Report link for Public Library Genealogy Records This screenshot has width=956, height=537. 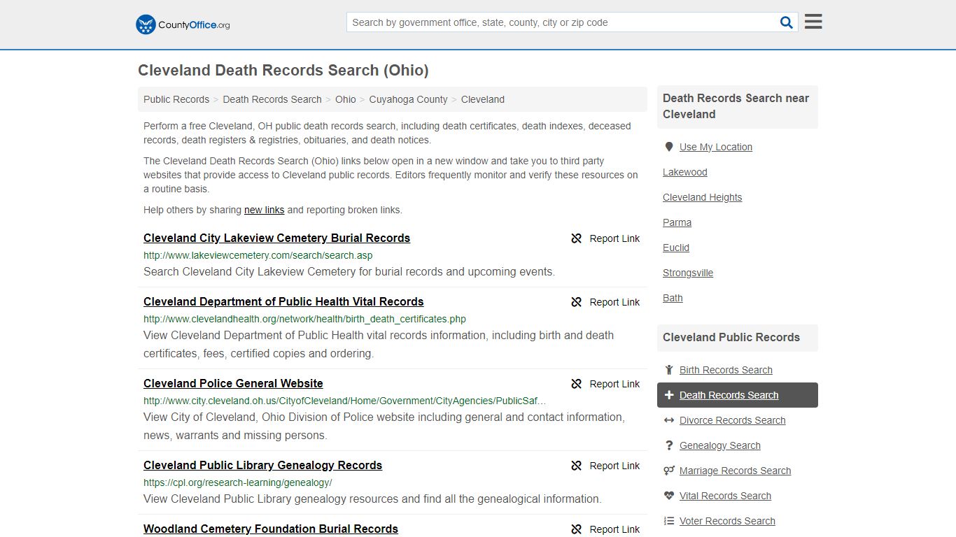point(614,466)
